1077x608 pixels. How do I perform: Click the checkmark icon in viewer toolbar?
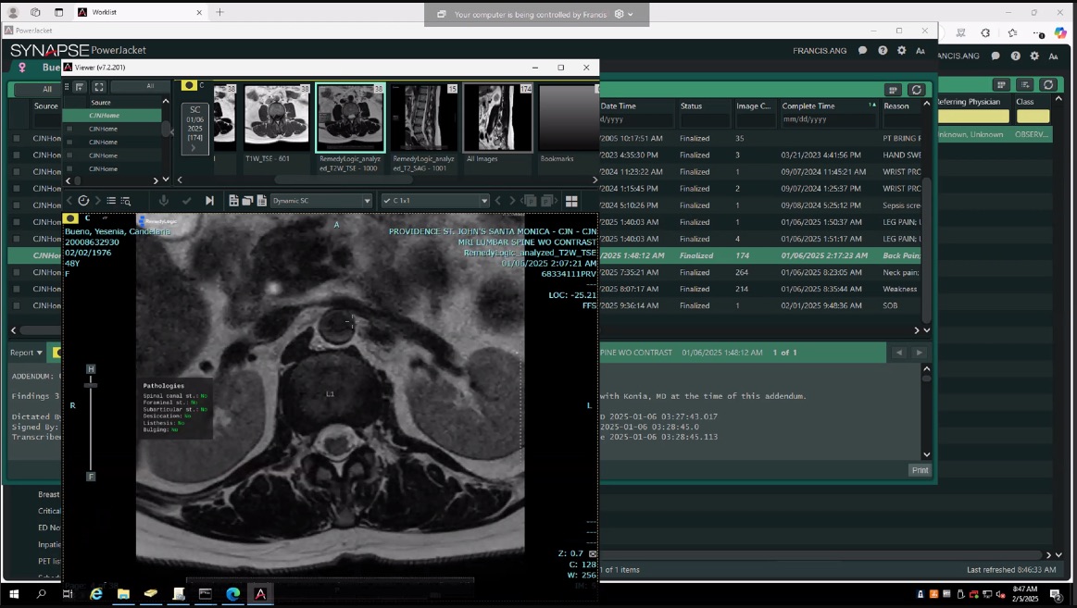pyautogui.click(x=186, y=201)
